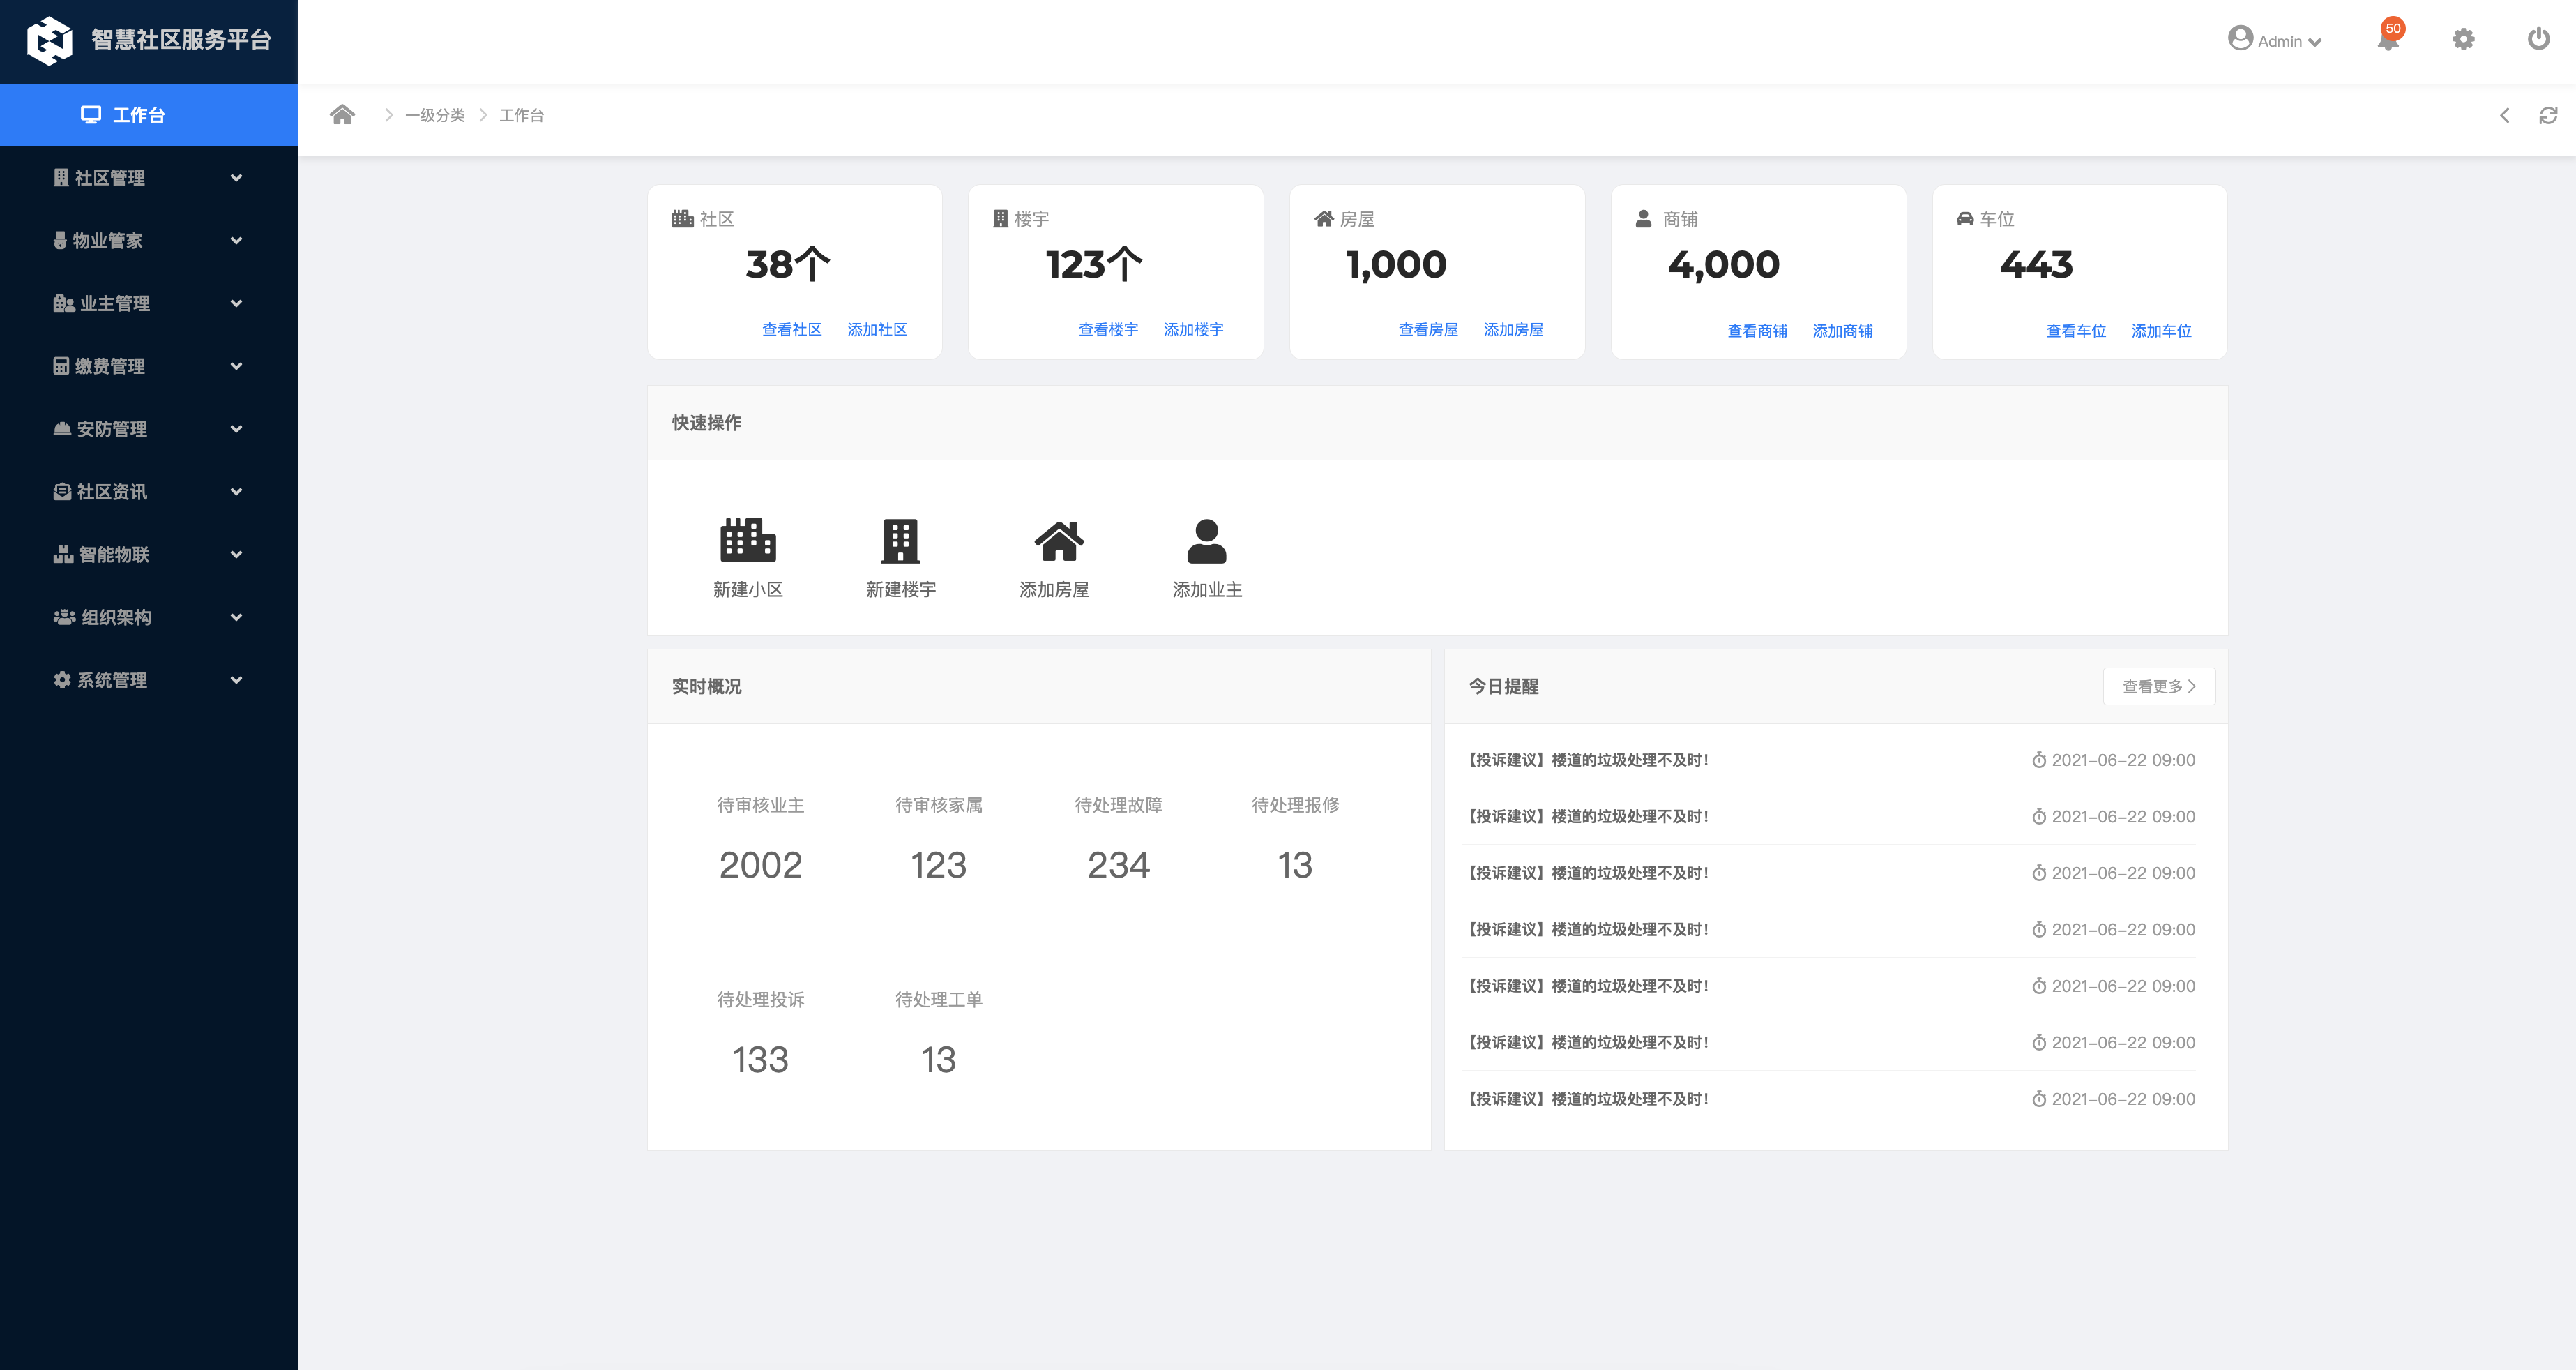Screen dimensions: 2576x1370
Task: Expand 缴费管理 menu chevron
Action: (236, 366)
